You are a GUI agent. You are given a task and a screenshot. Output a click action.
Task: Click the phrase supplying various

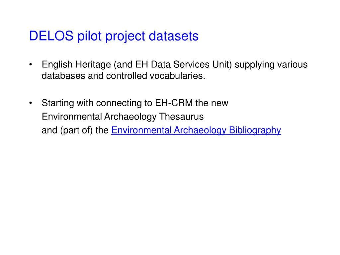tap(271, 65)
